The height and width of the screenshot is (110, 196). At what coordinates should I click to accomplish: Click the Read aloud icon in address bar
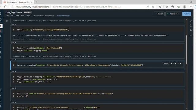pos(148,7)
